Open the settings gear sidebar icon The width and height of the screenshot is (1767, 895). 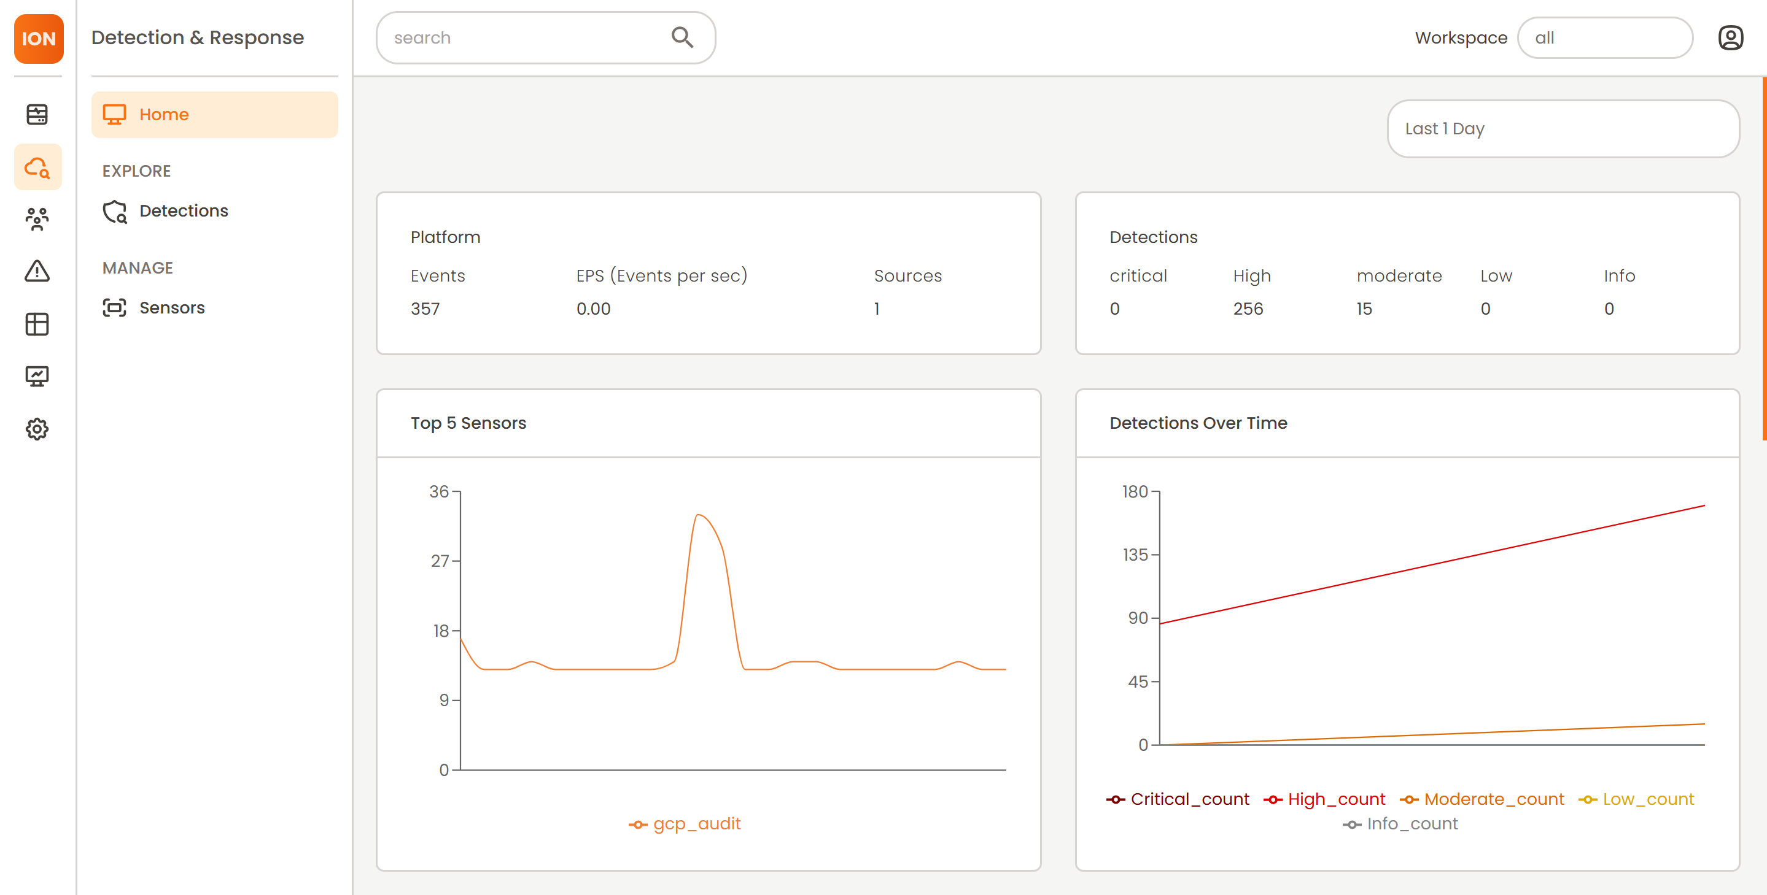pyautogui.click(x=37, y=429)
